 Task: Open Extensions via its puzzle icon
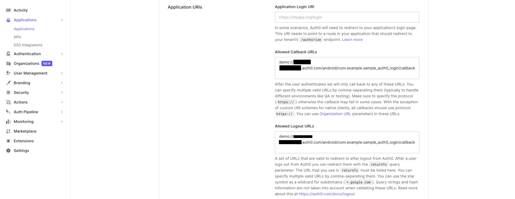click(8, 141)
